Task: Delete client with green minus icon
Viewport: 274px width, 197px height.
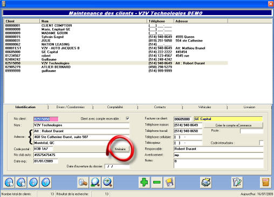Action: (157, 182)
